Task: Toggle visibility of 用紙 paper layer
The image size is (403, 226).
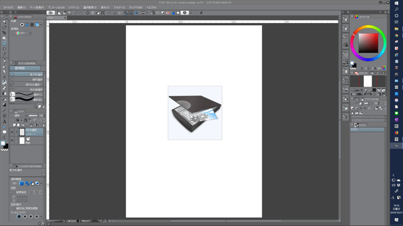Action: tap(12, 141)
